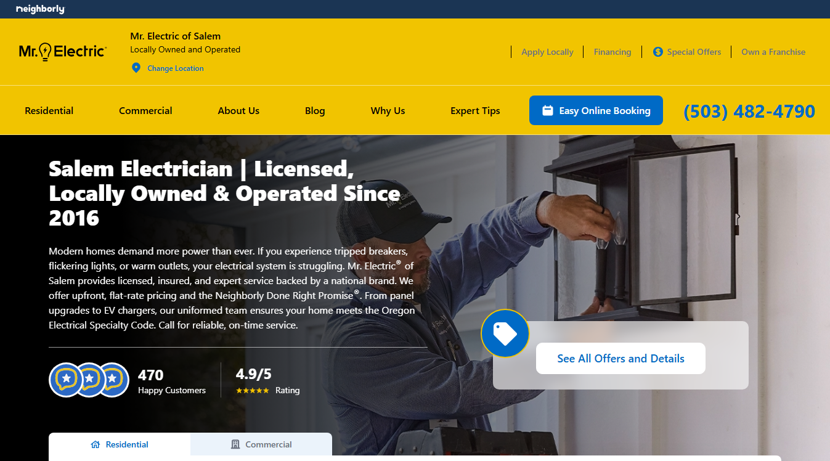Click the Neighborly logo in top bar

[40, 9]
